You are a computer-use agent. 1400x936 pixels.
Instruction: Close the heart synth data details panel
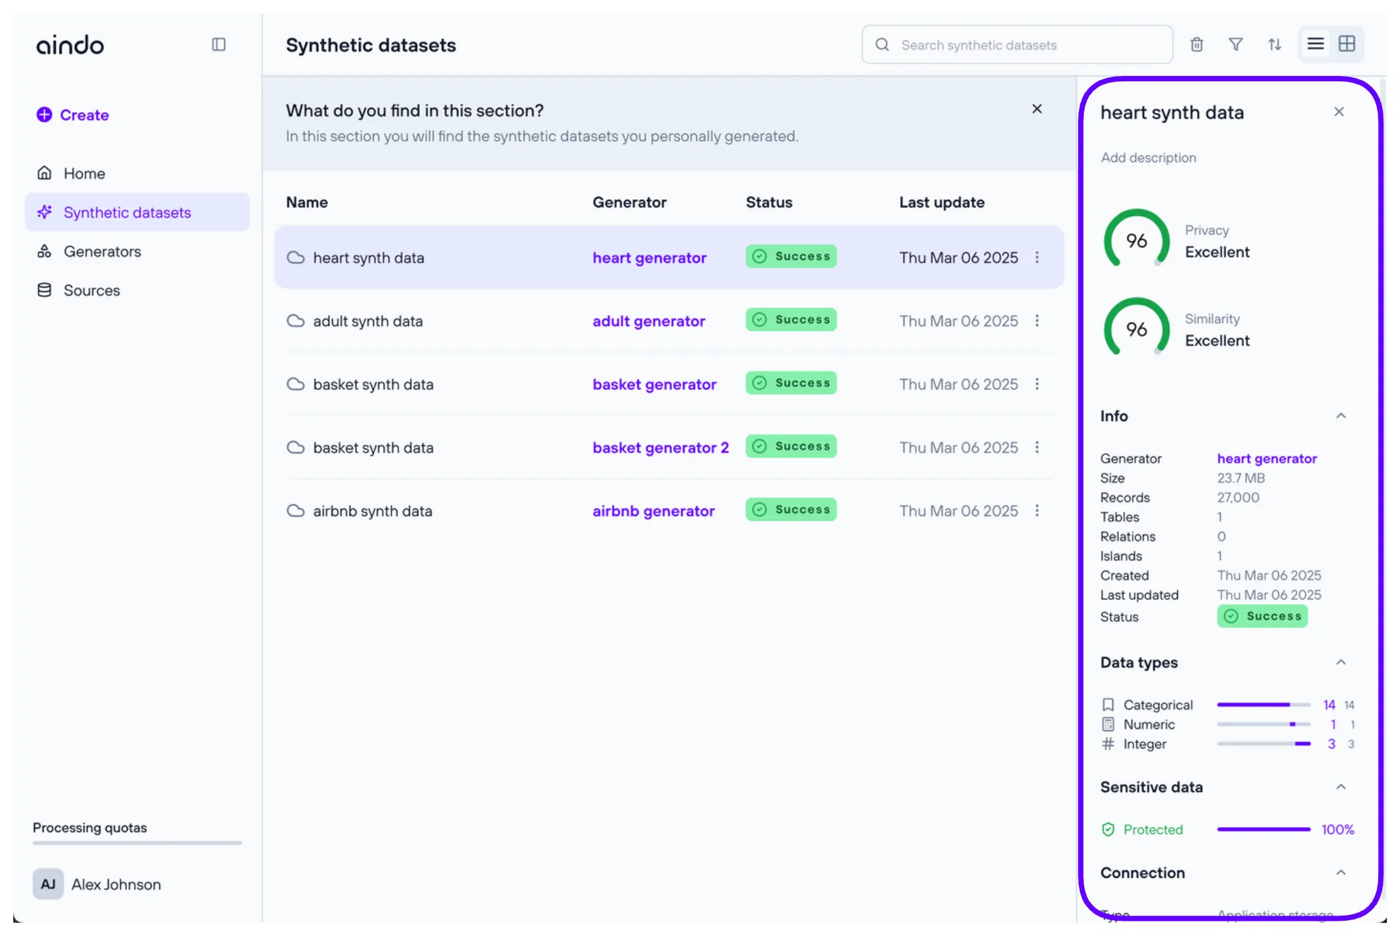pyautogui.click(x=1339, y=112)
